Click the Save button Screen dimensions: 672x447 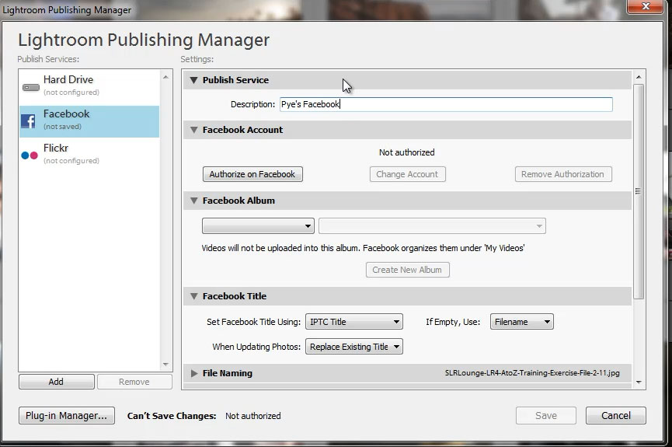(x=546, y=416)
